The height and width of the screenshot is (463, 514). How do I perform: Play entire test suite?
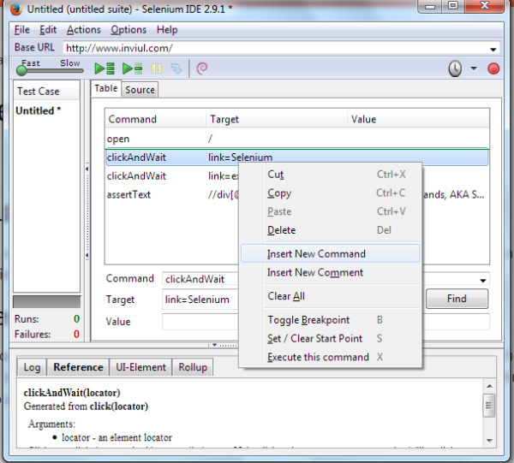point(105,68)
